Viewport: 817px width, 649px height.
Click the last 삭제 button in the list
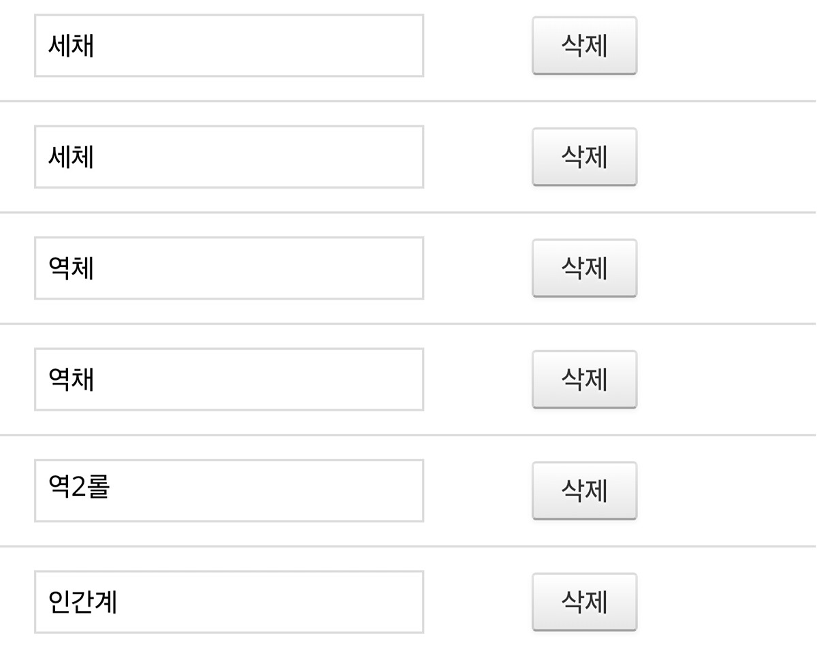coord(584,601)
